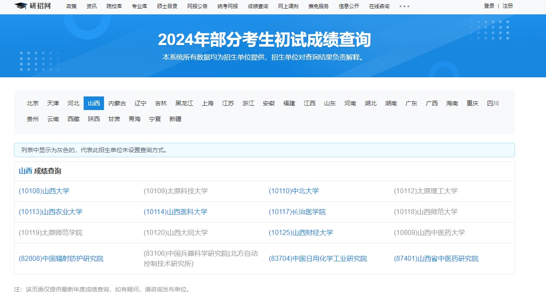The image size is (546, 308).
Task: Select the 西藏 province tab
Action: point(73,119)
